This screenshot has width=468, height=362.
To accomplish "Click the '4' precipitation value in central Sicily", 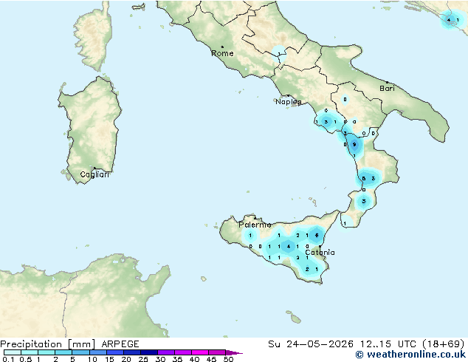I will pyautogui.click(x=289, y=247).
